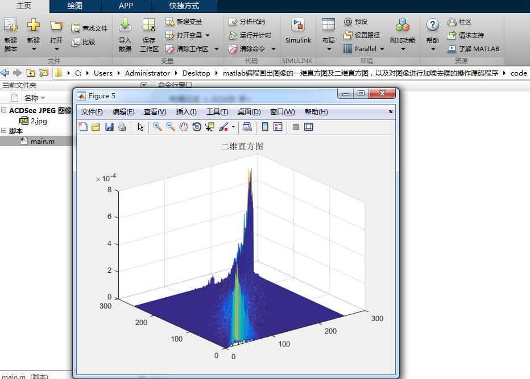This screenshot has height=379, width=530.
Task: Select Desktop in the address path
Action: coord(196,73)
